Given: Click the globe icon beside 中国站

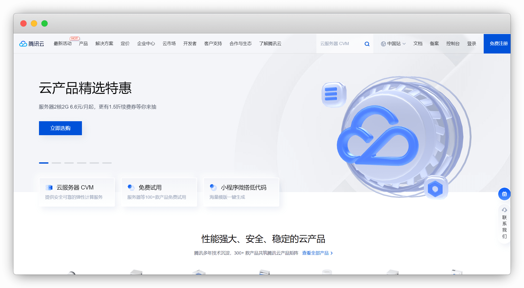Looking at the screenshot, I should 383,44.
